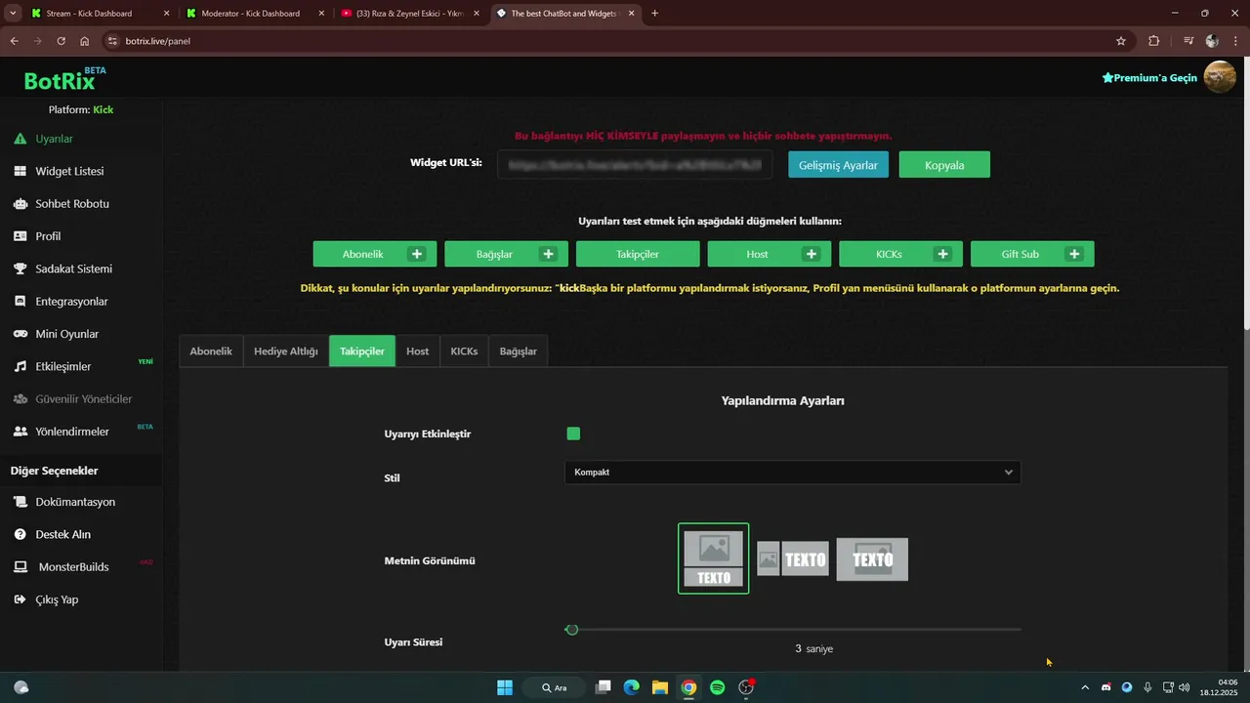
Task: Open the Discord tray icon
Action: click(1105, 687)
